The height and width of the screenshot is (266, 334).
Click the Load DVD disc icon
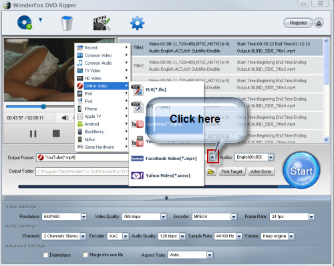coord(25,23)
